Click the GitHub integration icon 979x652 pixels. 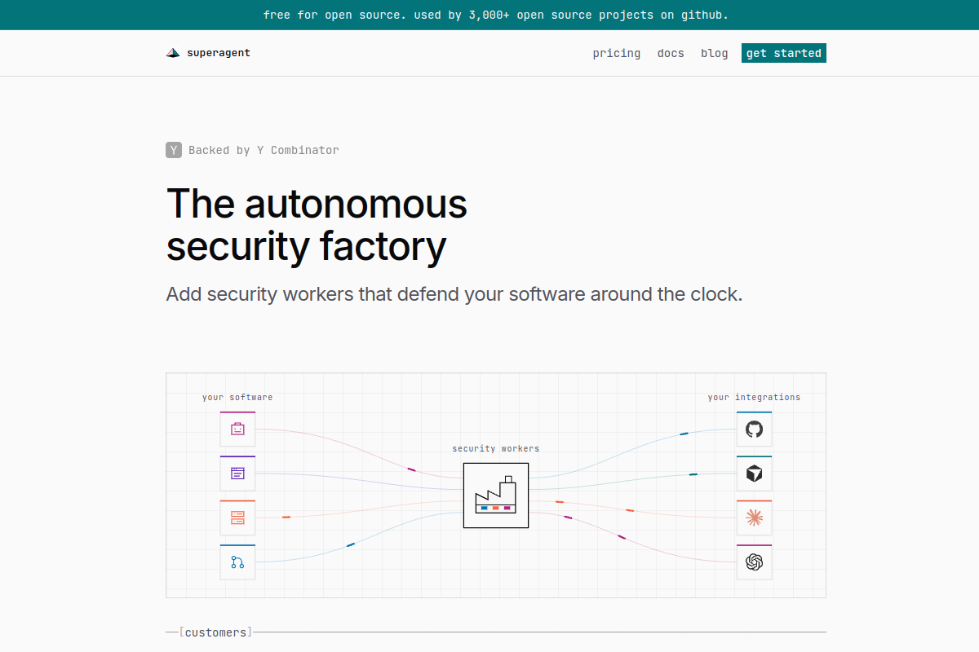[754, 429]
